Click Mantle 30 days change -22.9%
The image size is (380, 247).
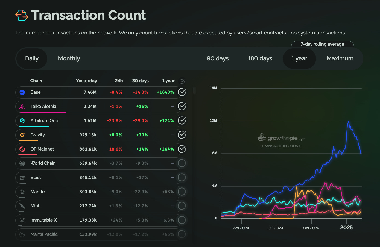[141, 192]
